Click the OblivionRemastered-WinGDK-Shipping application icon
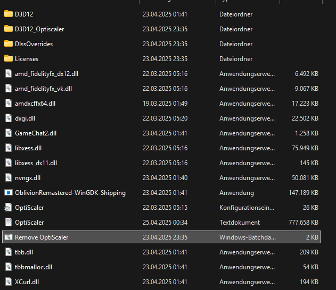This screenshot has height=290, width=336. click(x=9, y=193)
